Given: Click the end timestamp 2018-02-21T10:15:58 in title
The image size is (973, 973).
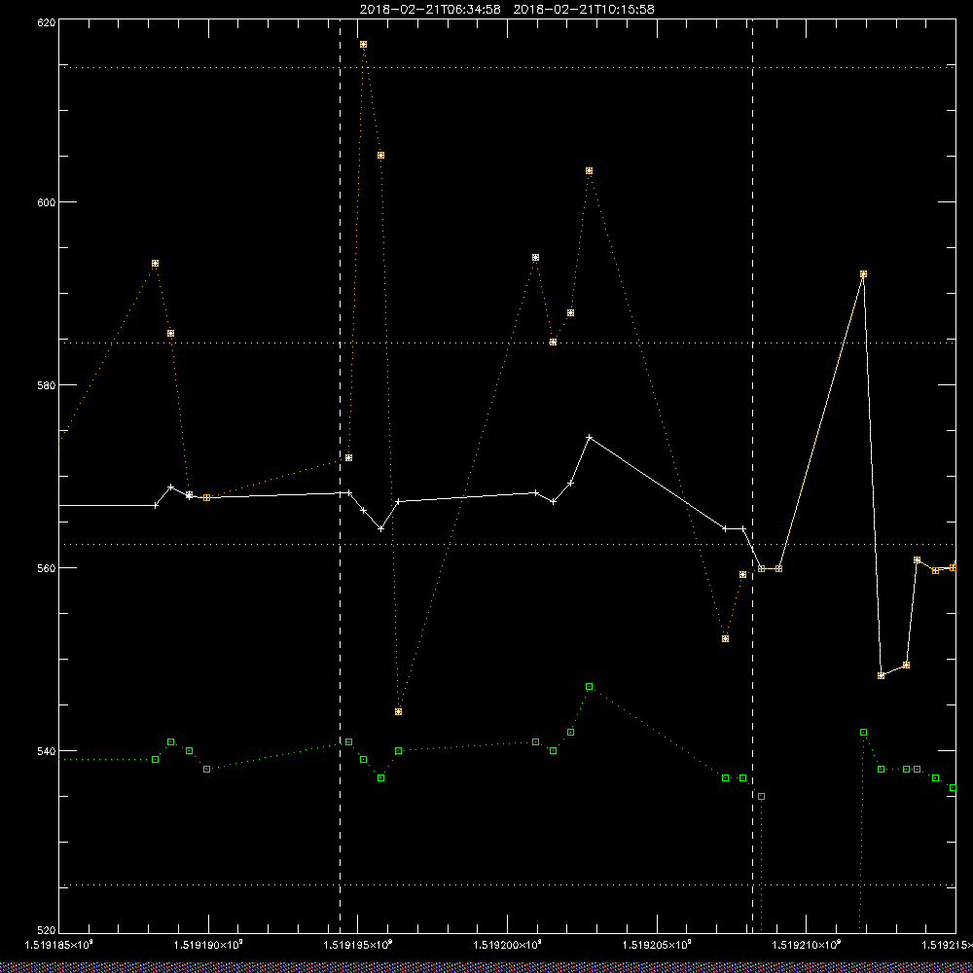Looking at the screenshot, I should [x=584, y=10].
